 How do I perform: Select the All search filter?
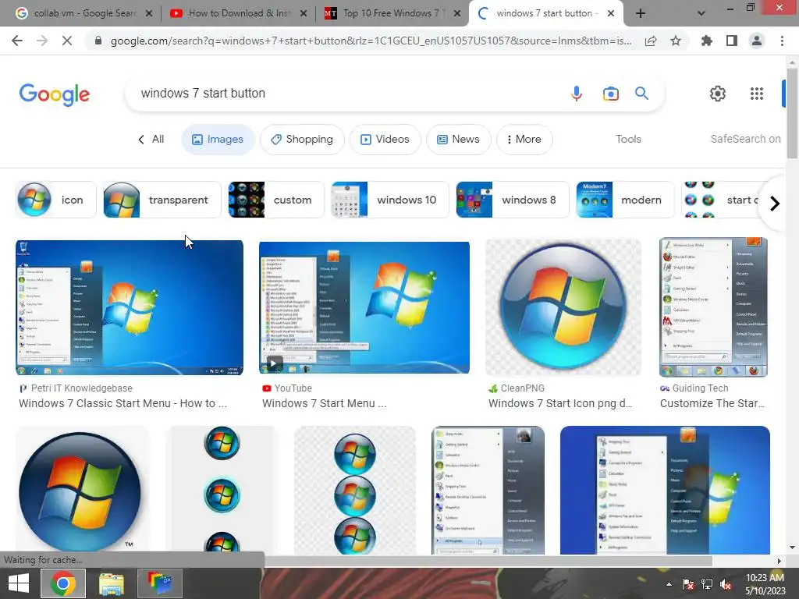pyautogui.click(x=151, y=140)
